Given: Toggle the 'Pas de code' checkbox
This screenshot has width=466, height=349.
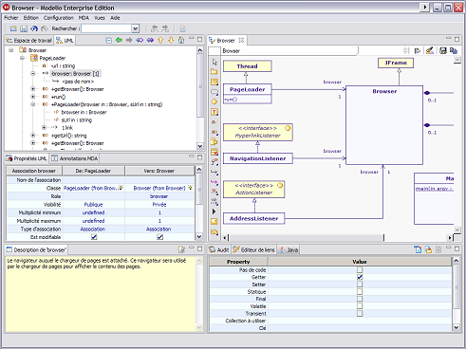Looking at the screenshot, I should (360, 269).
